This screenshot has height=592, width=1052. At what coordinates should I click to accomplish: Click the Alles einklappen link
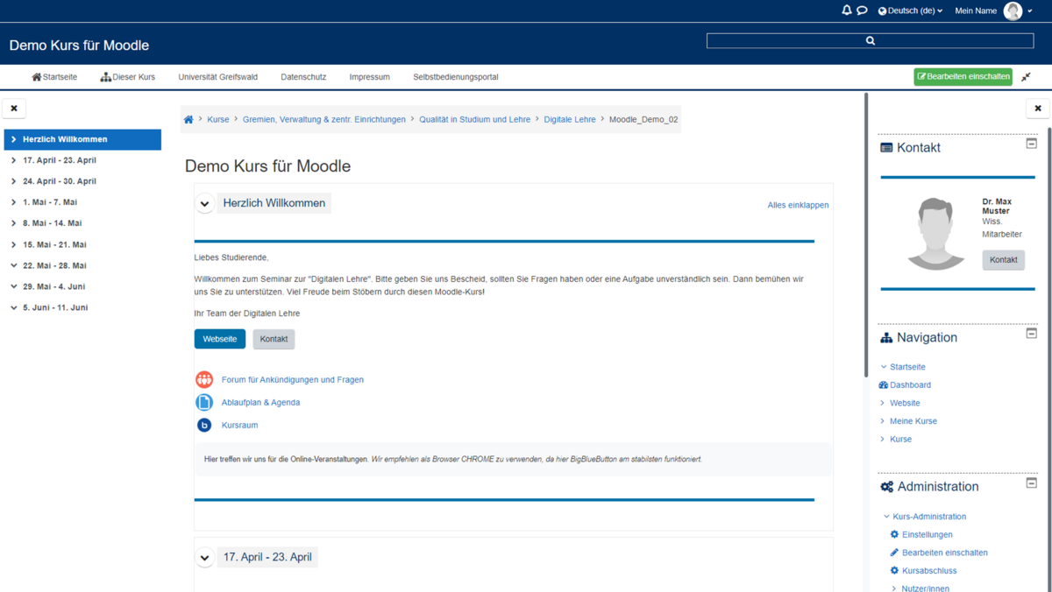(x=798, y=205)
